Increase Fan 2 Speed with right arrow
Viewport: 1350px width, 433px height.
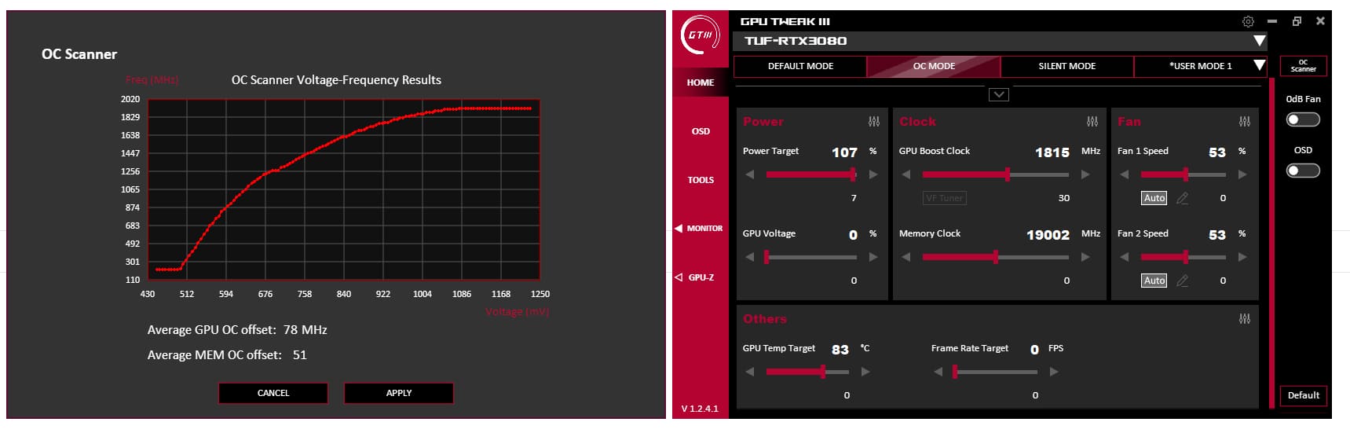1242,257
